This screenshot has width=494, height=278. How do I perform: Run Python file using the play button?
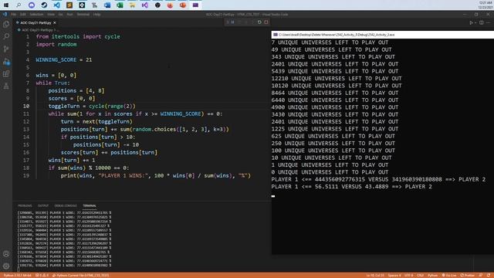point(471,22)
